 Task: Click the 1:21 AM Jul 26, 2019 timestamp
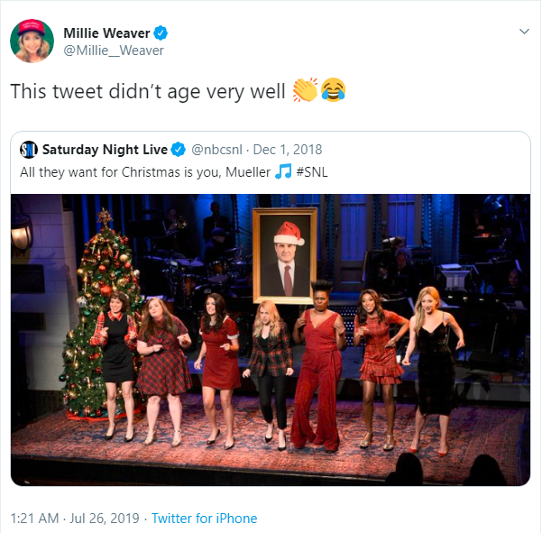(x=75, y=519)
